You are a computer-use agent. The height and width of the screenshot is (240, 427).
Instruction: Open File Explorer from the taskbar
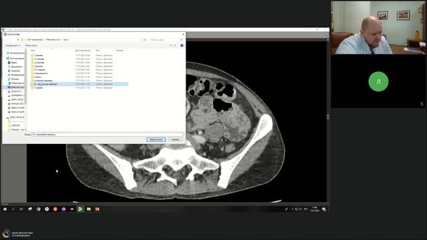(89, 209)
